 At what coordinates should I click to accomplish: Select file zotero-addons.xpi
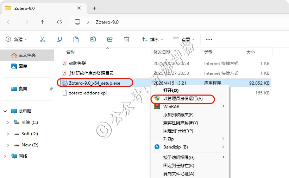pos(88,93)
